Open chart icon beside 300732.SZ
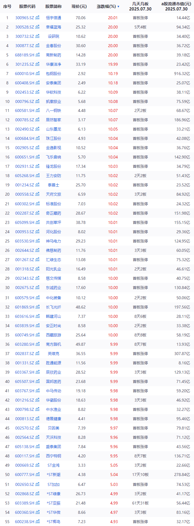Viewport: 194px width, 526px height. (x=37, y=36)
